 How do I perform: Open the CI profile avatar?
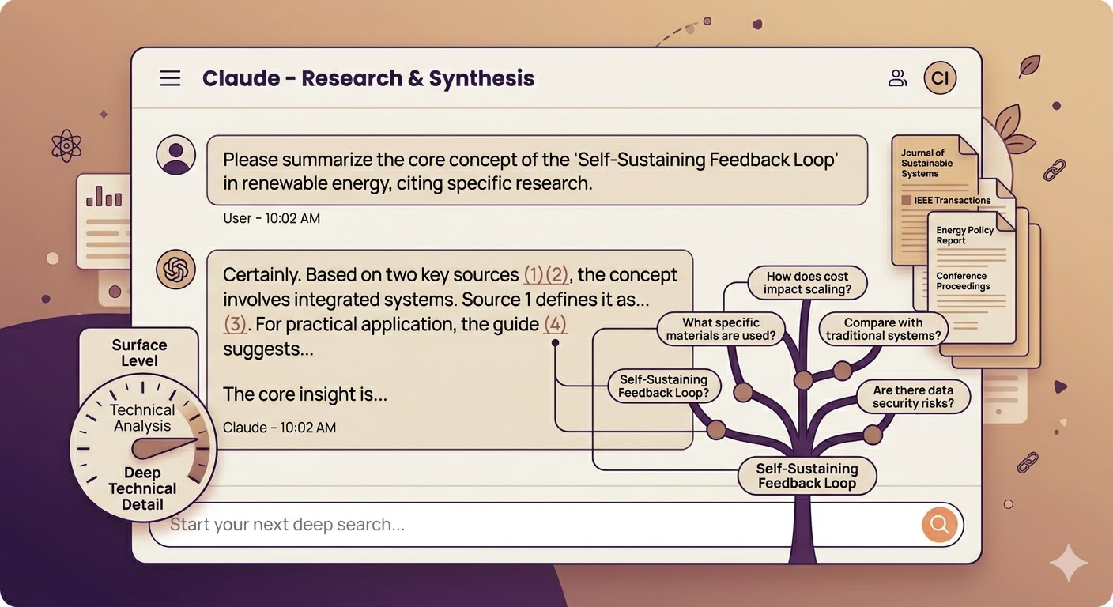pyautogui.click(x=940, y=77)
